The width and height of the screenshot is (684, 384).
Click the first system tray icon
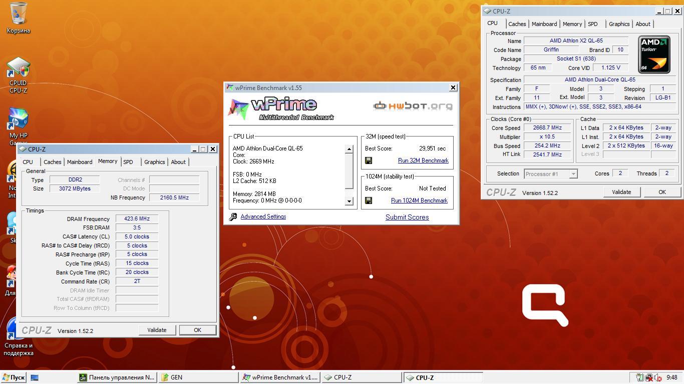coord(640,377)
